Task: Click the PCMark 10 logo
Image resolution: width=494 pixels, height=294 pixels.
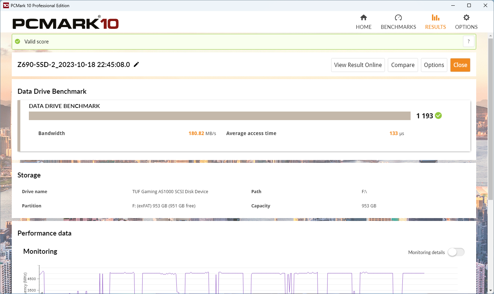Action: (66, 23)
